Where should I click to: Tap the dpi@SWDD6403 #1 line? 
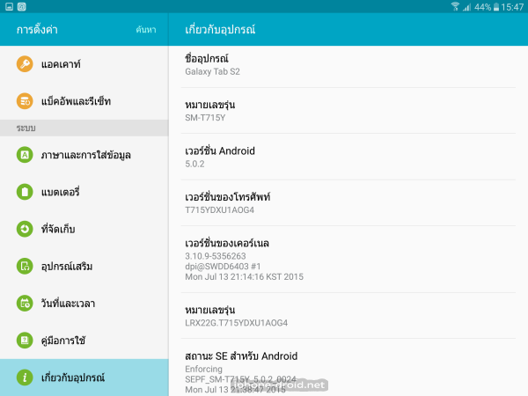click(x=223, y=267)
